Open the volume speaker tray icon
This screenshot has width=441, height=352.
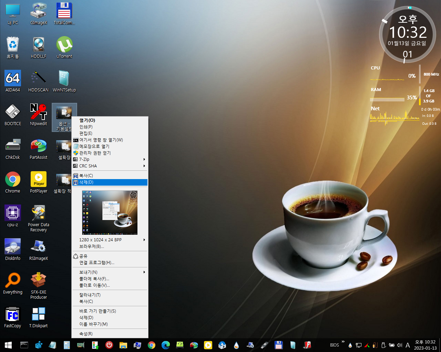pos(400,345)
